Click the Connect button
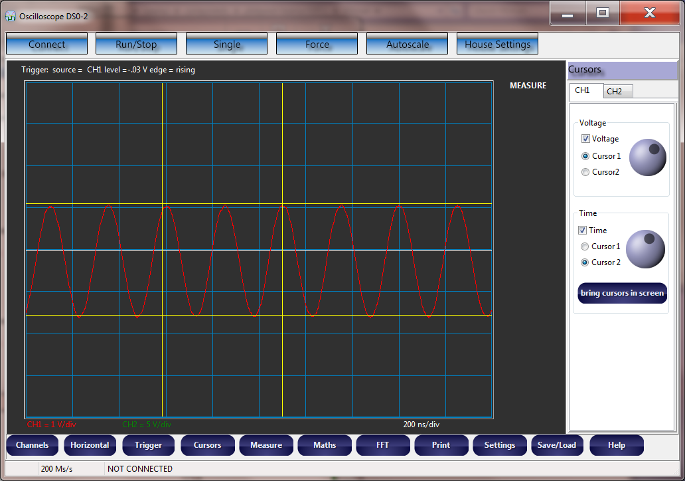The image size is (685, 481). coord(46,44)
